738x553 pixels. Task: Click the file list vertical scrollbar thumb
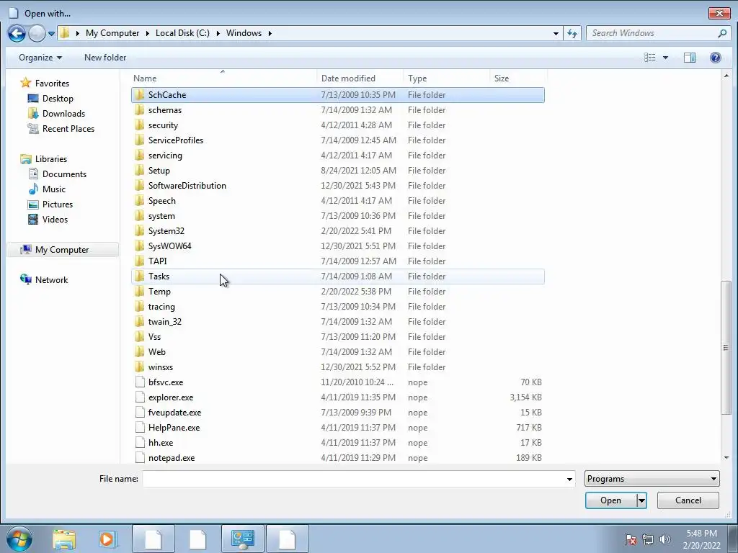[726, 348]
